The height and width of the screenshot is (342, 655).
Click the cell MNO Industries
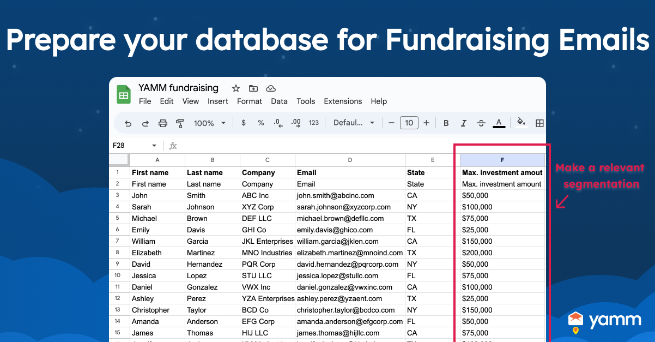268,253
